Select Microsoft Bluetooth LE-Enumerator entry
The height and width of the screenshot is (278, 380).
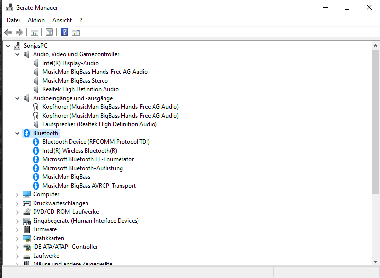click(x=88, y=159)
